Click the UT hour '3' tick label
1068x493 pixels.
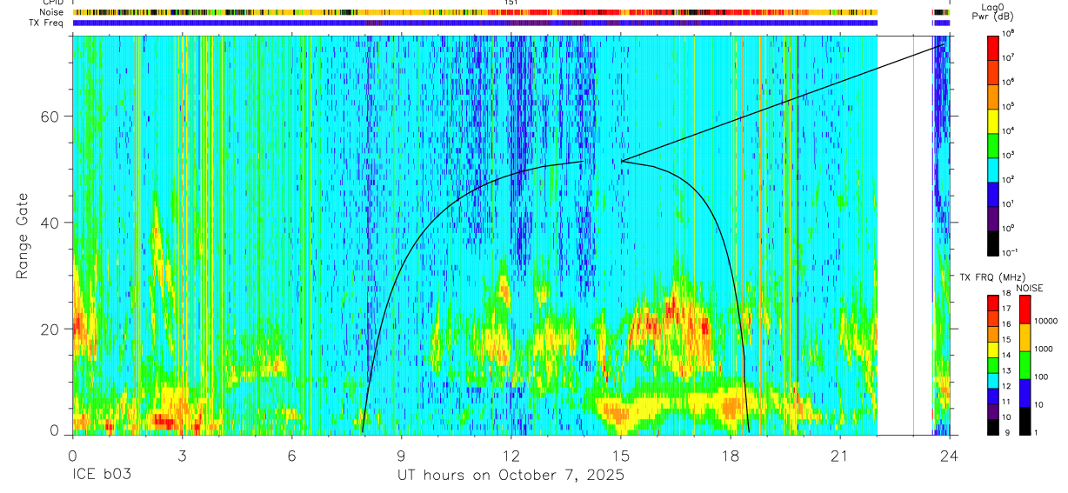point(182,456)
